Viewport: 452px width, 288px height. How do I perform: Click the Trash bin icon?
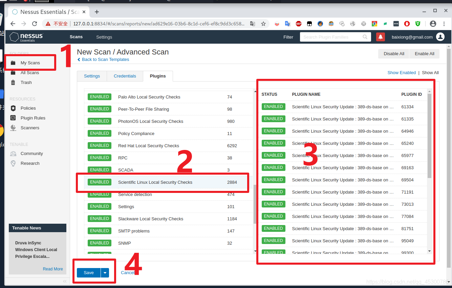(x=13, y=83)
